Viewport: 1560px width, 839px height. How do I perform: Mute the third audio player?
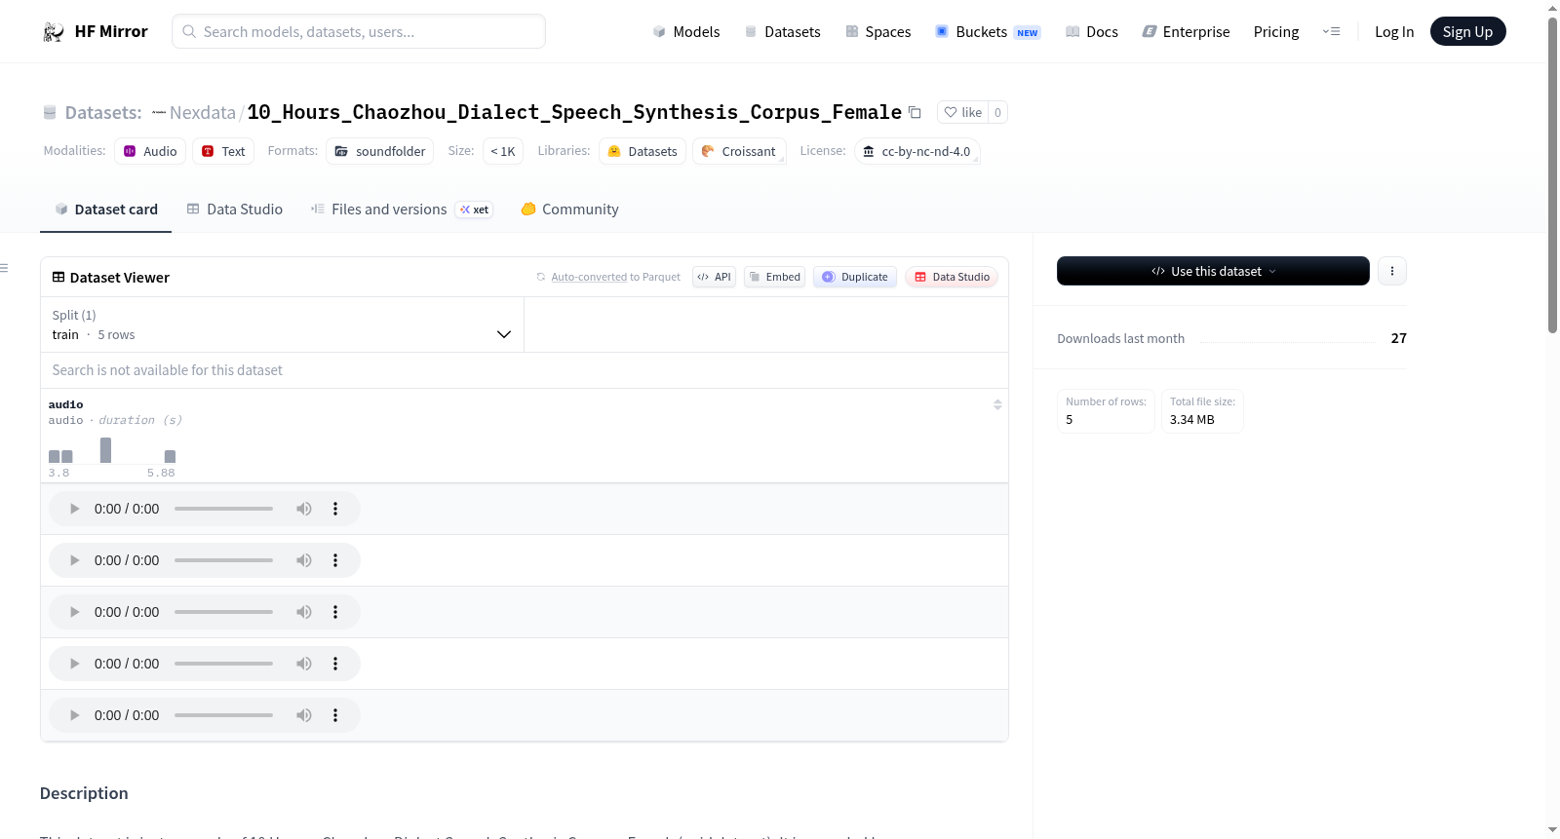click(304, 612)
